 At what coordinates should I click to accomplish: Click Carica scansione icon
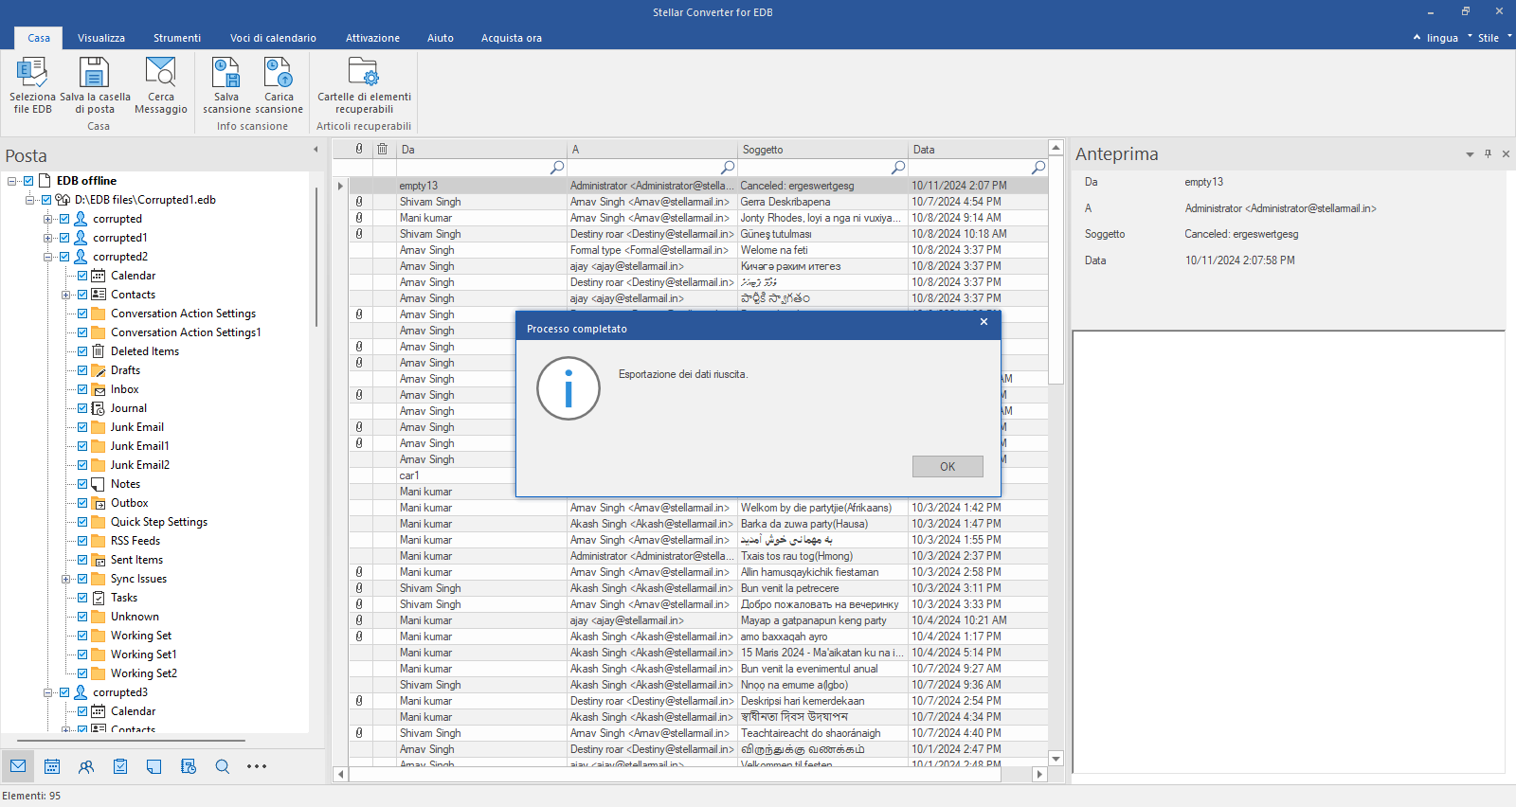279,73
